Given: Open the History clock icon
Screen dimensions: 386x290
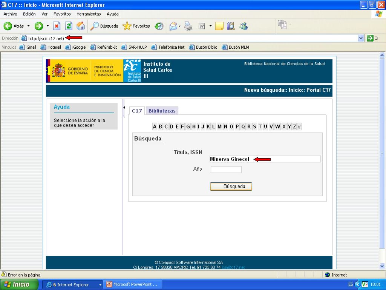Looking at the screenshot, I should tap(159, 26).
